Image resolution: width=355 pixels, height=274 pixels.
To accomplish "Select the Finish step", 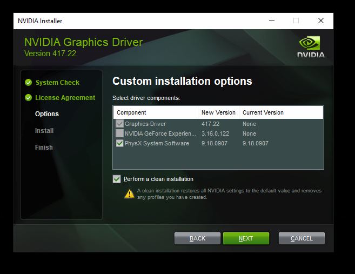I will 44,148.
